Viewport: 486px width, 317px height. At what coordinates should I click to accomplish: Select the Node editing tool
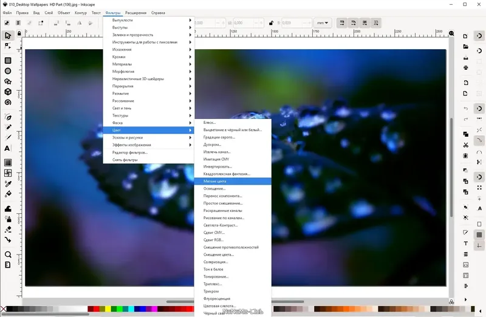pos(8,46)
